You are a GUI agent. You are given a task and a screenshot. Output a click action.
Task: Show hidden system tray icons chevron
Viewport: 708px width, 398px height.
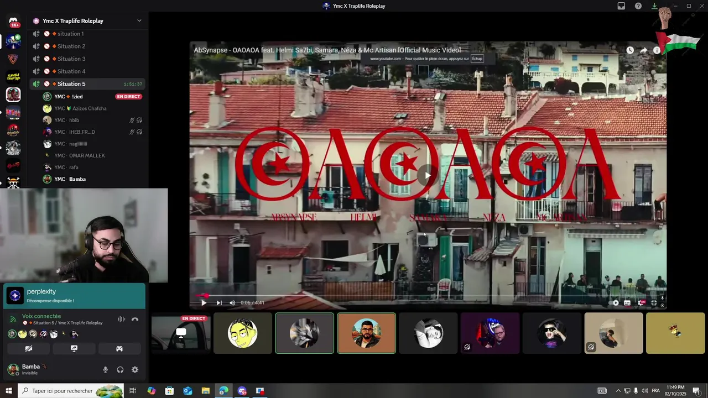tap(618, 391)
